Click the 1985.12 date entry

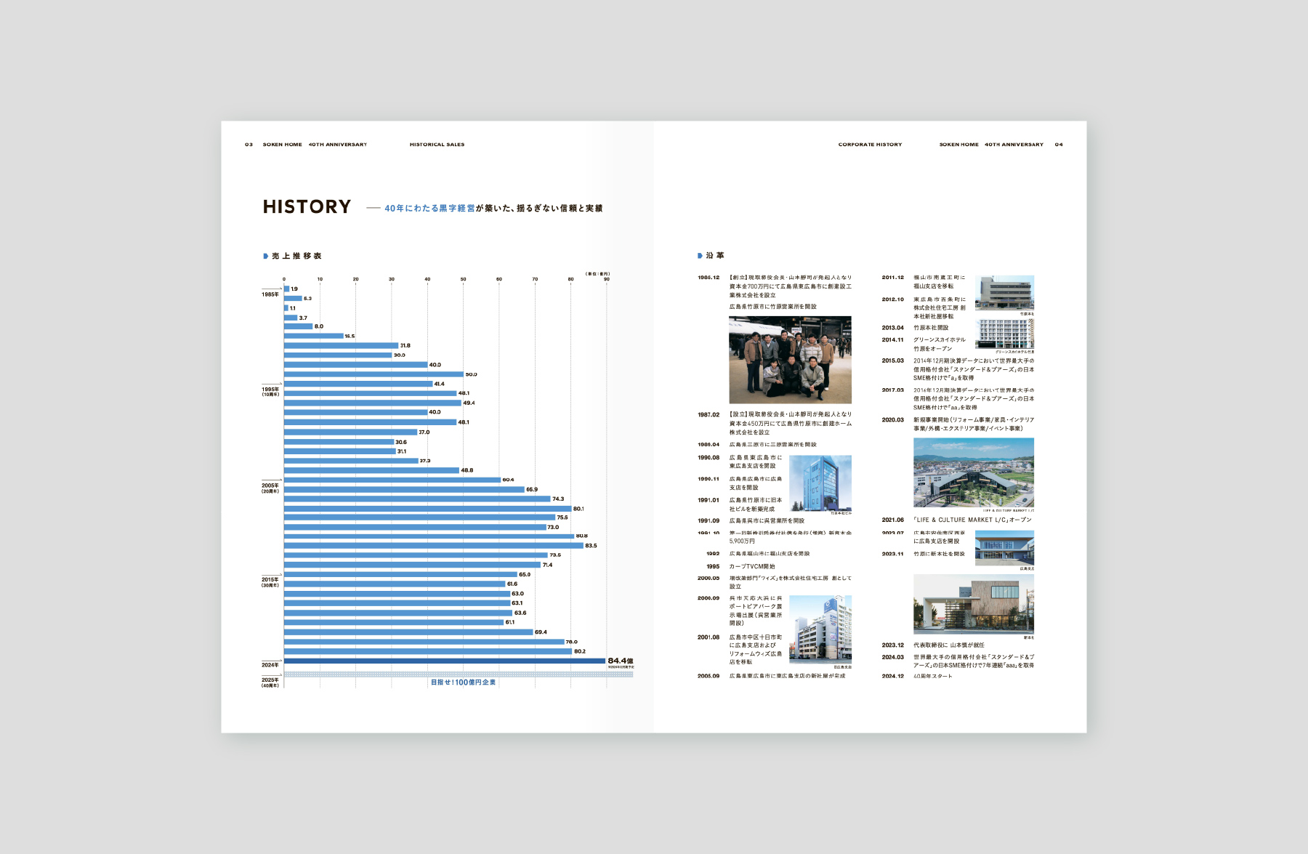[x=708, y=278]
